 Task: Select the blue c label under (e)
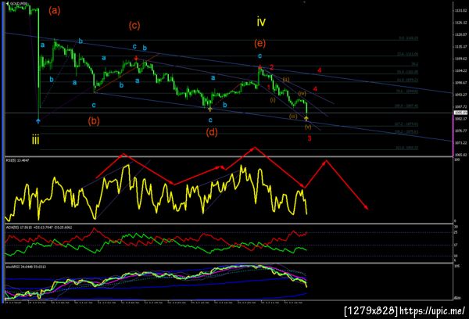tap(260, 56)
